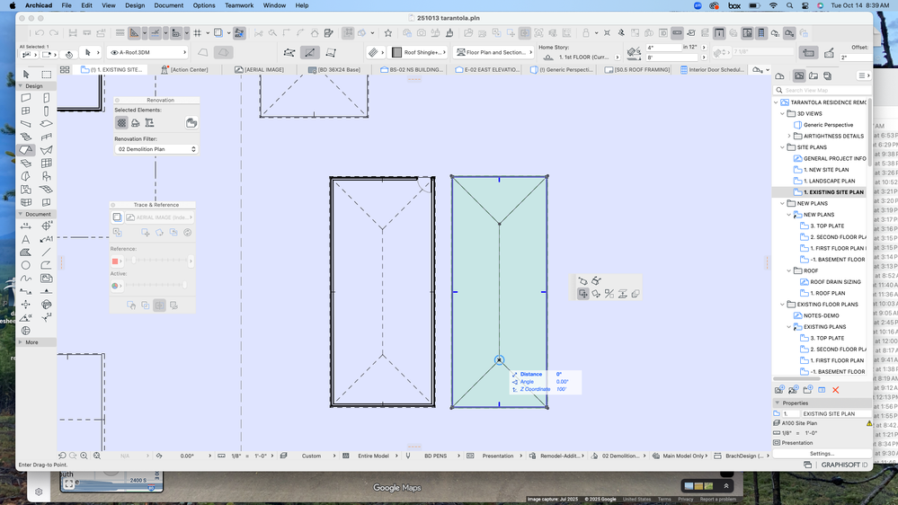898x505 pixels.
Task: Open the Teamwork menu
Action: pos(238,5)
